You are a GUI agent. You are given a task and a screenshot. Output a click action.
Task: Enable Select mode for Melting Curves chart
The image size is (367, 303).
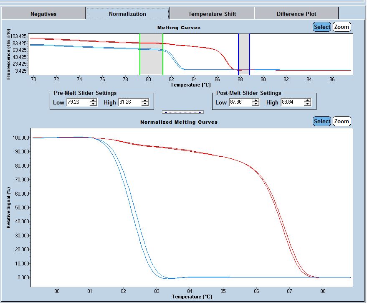pos(322,27)
